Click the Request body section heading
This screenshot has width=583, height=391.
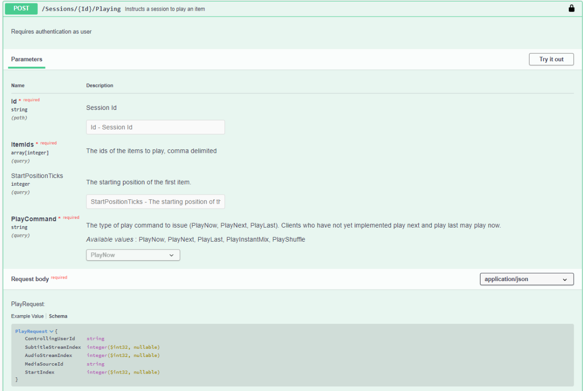(x=30, y=279)
